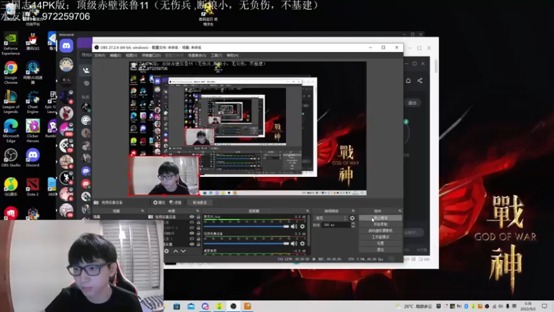Click the transition duration stepper arrows
This screenshot has width=554, height=312.
[353, 225]
